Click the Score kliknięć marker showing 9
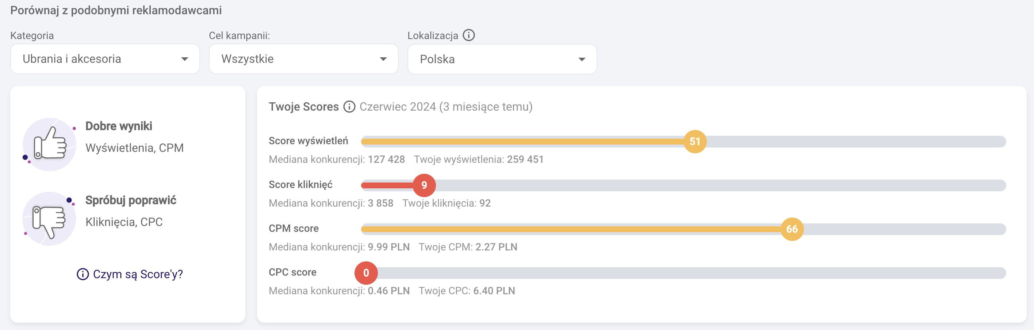 point(424,185)
